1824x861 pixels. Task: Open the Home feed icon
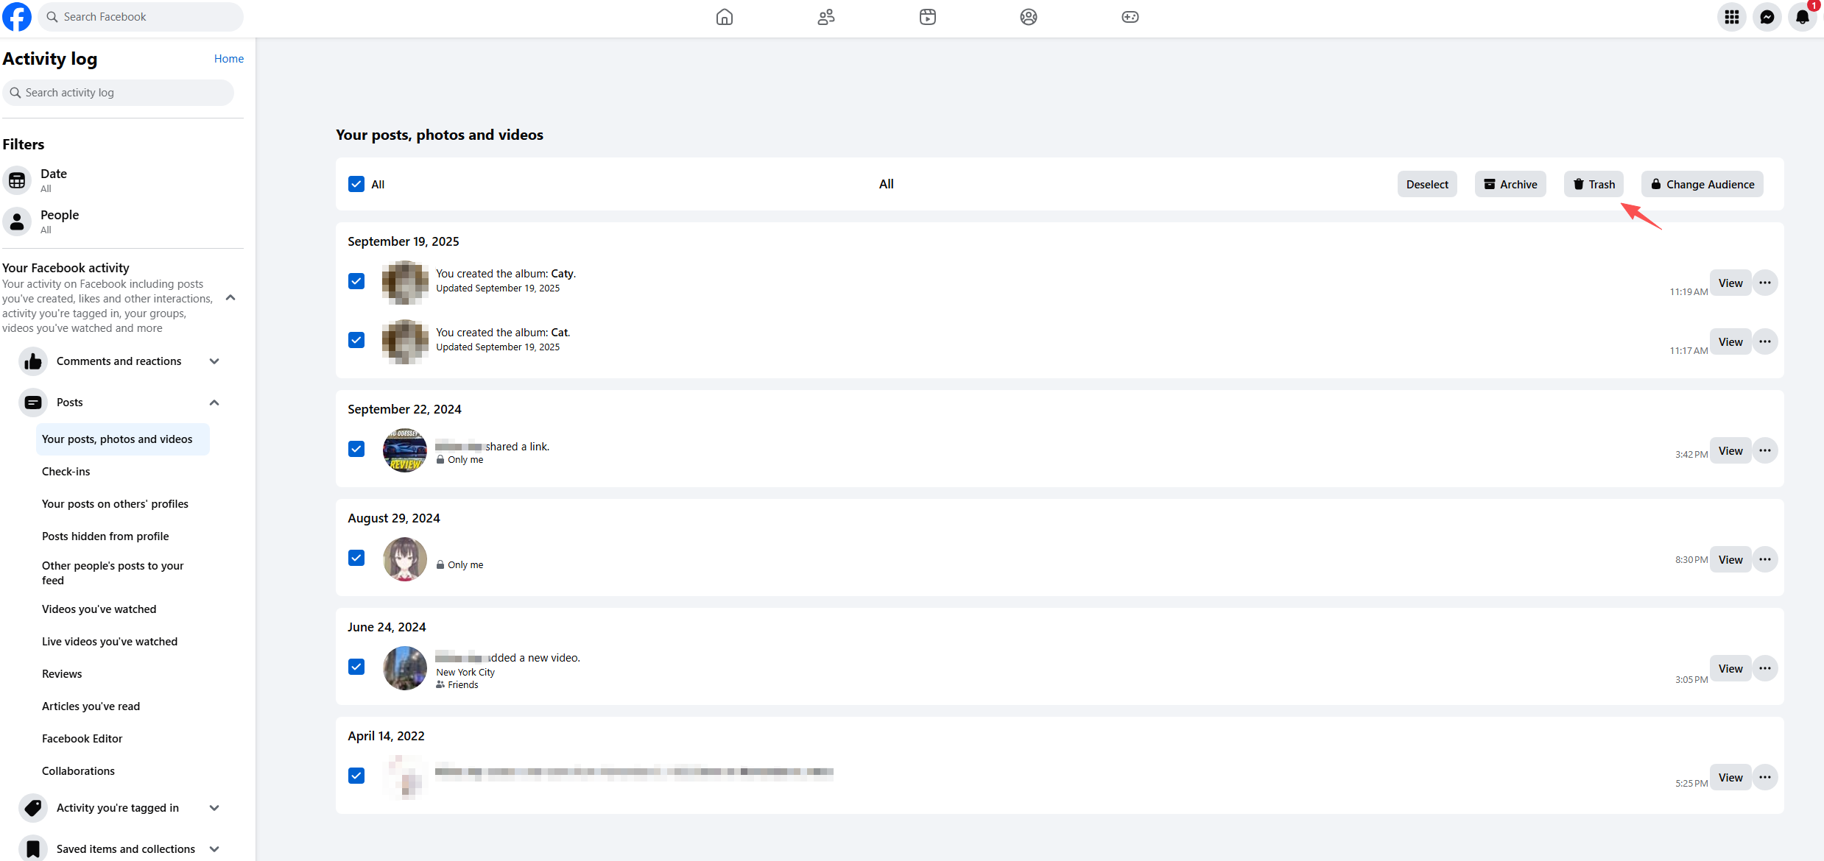[724, 17]
